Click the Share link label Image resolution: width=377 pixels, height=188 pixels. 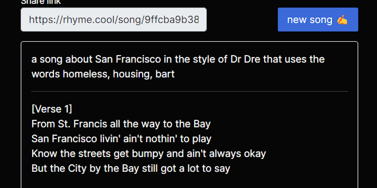(40, 2)
